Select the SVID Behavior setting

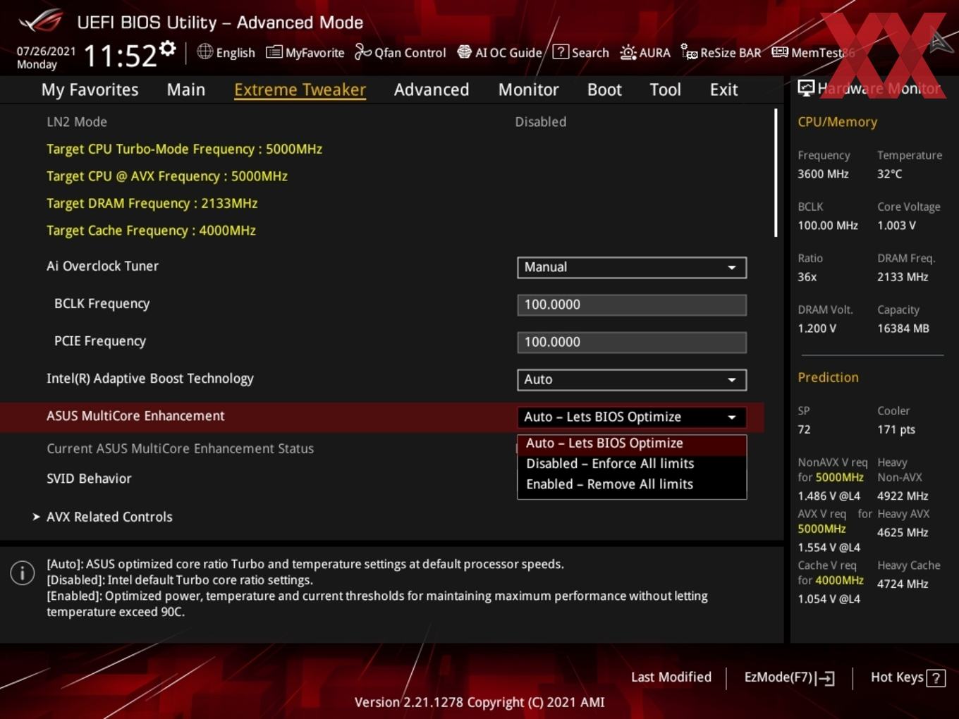pyautogui.click(x=89, y=479)
